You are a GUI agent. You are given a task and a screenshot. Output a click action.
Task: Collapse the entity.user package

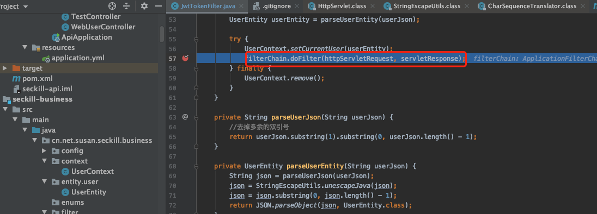pyautogui.click(x=45, y=181)
